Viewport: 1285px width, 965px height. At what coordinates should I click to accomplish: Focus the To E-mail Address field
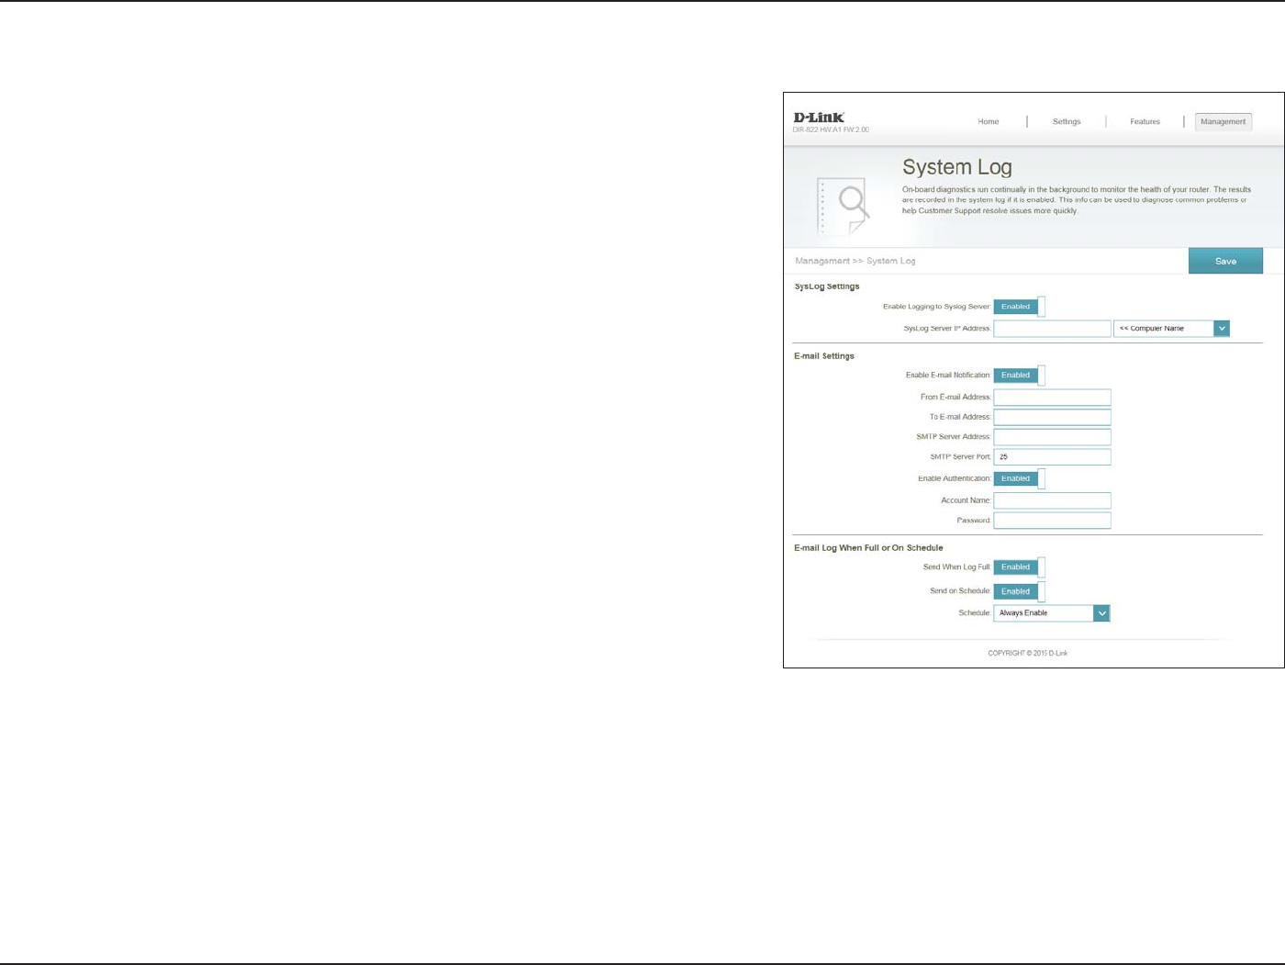1052,417
